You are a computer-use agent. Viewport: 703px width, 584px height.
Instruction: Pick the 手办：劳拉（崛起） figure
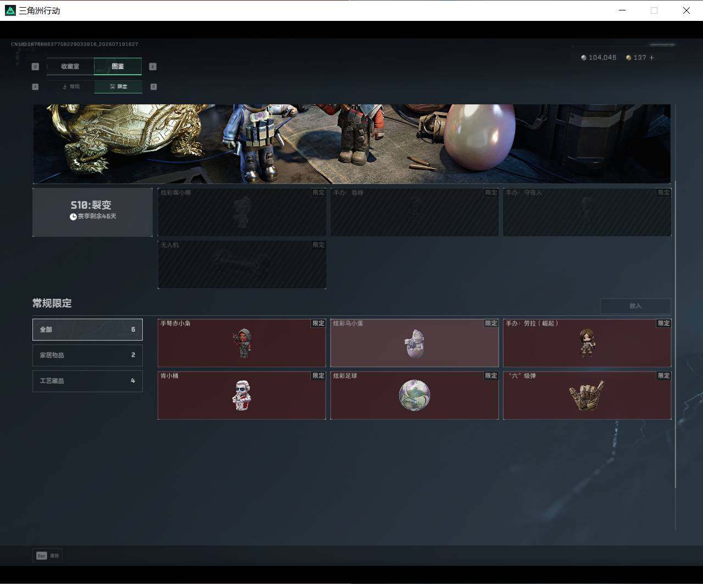click(587, 343)
